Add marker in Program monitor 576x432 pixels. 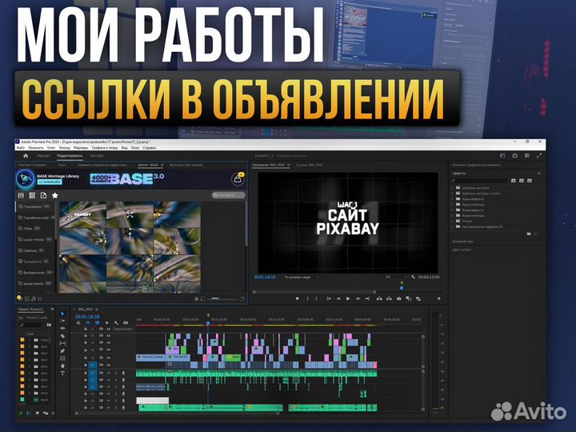pos(297,299)
